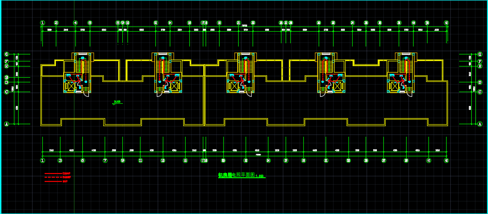Select axis bubble 23 in the top grid row
Viewport: 488px width, 214px height.
[x=253, y=23]
